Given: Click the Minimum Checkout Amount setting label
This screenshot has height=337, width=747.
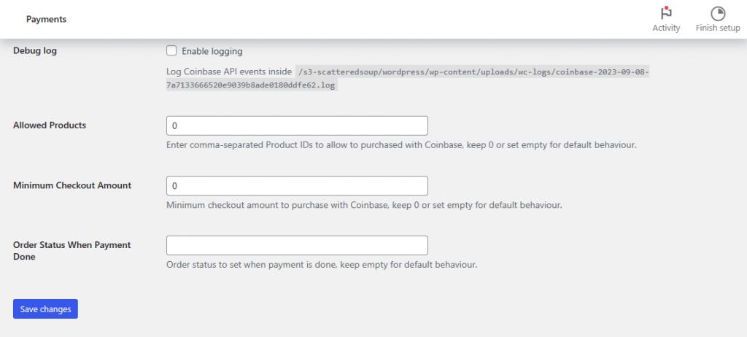Looking at the screenshot, I should point(72,185).
